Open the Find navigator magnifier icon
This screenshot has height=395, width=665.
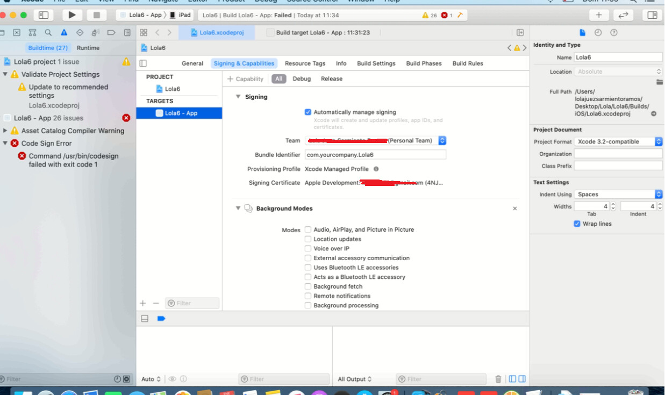tap(48, 33)
